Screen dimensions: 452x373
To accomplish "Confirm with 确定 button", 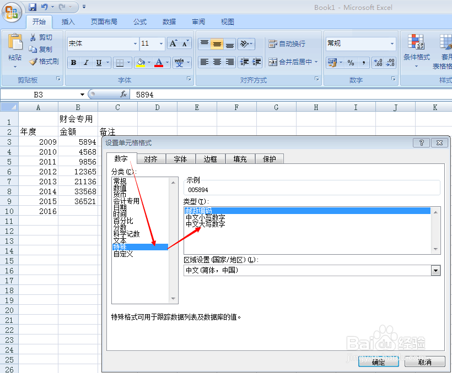I will (x=378, y=362).
